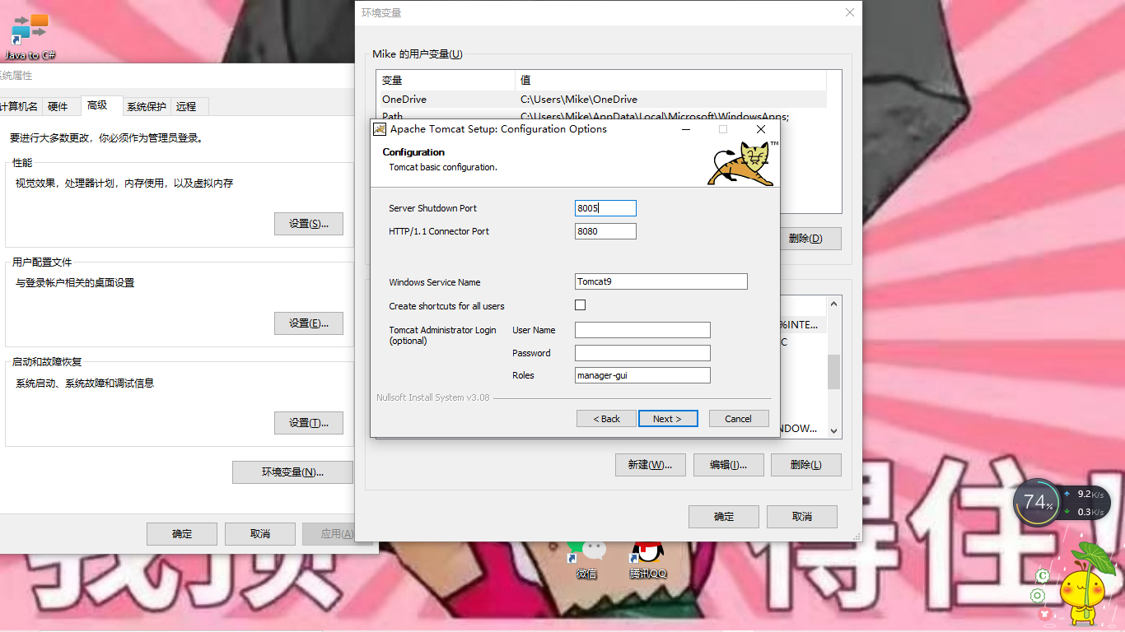Open 用户配置文件 settings with 设置(E)

[x=309, y=323]
